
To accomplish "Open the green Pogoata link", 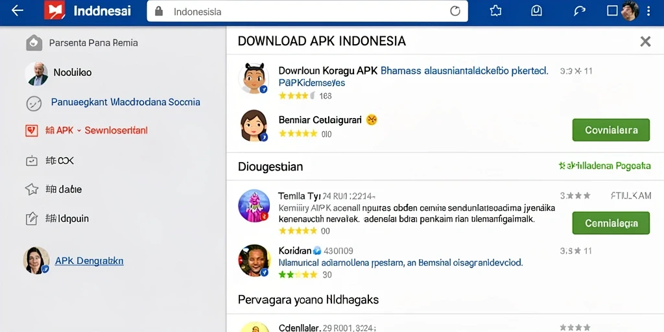I will 605,165.
